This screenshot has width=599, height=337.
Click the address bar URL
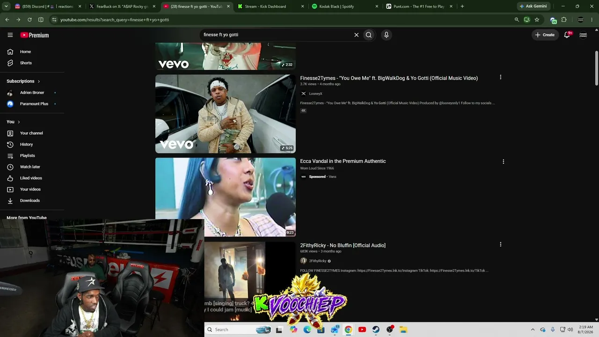(115, 20)
